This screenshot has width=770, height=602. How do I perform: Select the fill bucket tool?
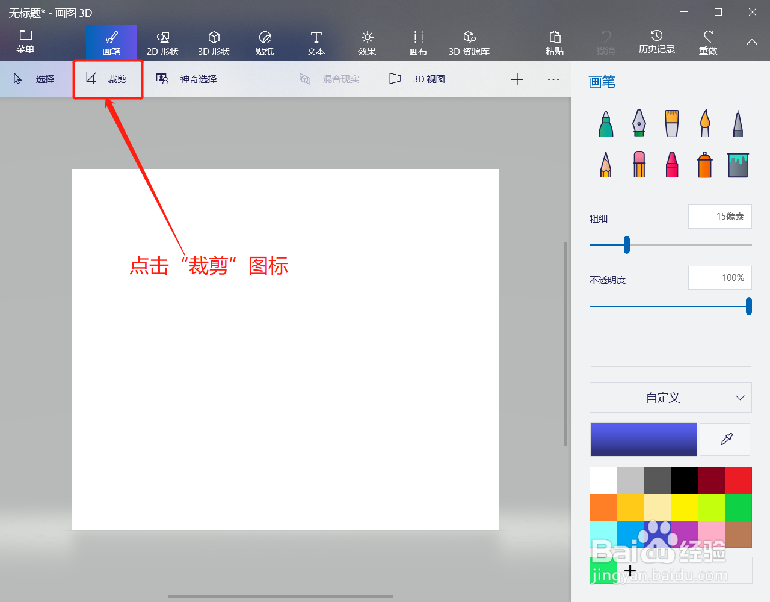pos(738,164)
